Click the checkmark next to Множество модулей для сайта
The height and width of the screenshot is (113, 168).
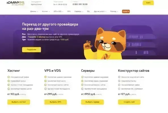pos(119,77)
